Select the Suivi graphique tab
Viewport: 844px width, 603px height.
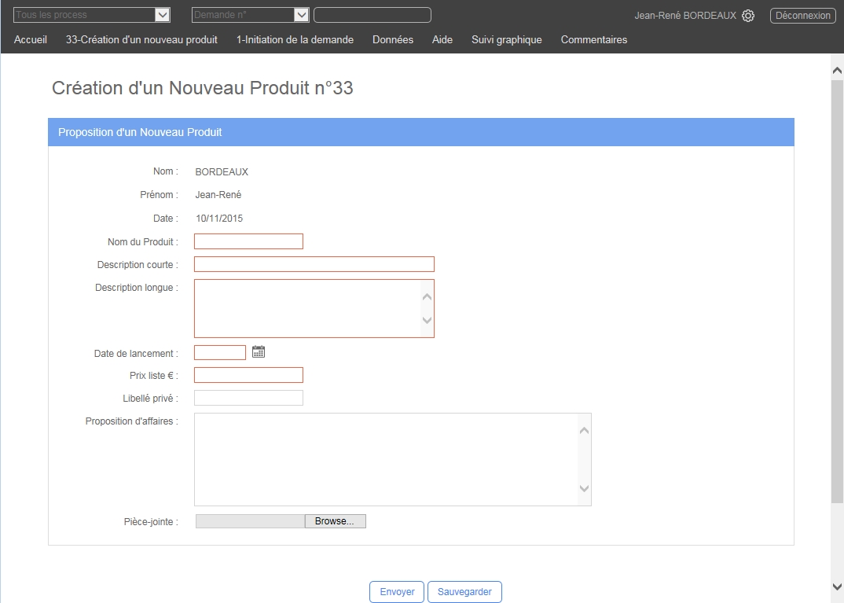pyautogui.click(x=506, y=39)
